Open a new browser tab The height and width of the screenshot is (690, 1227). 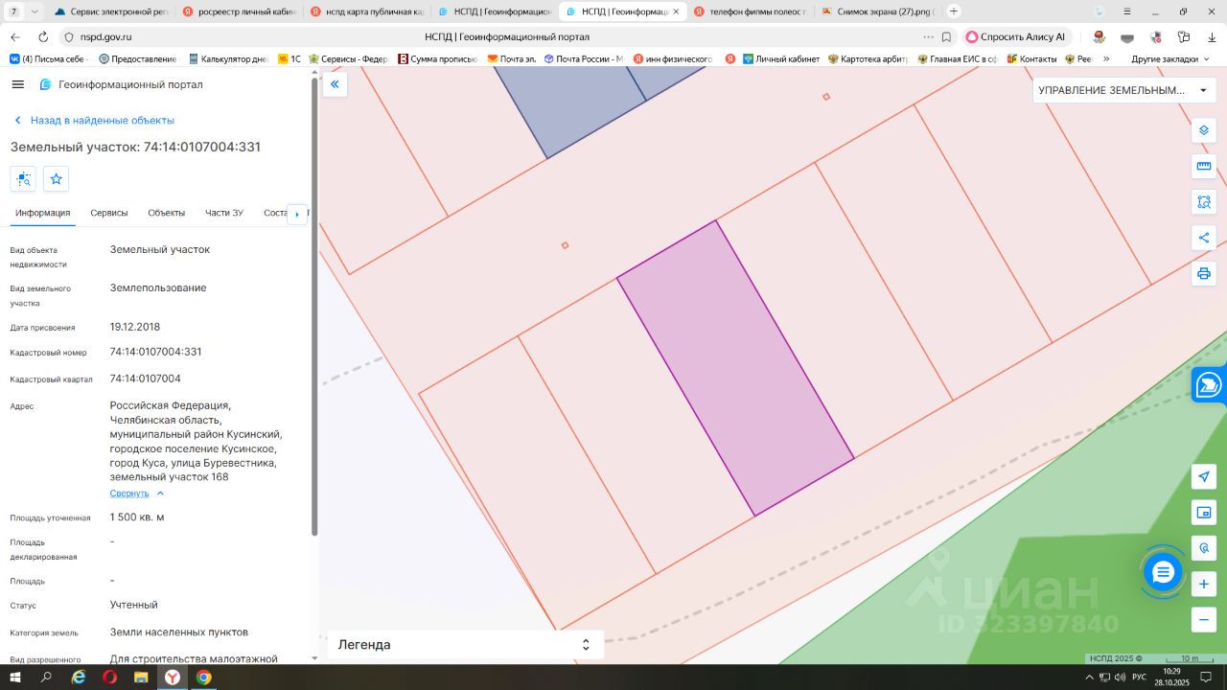click(954, 11)
